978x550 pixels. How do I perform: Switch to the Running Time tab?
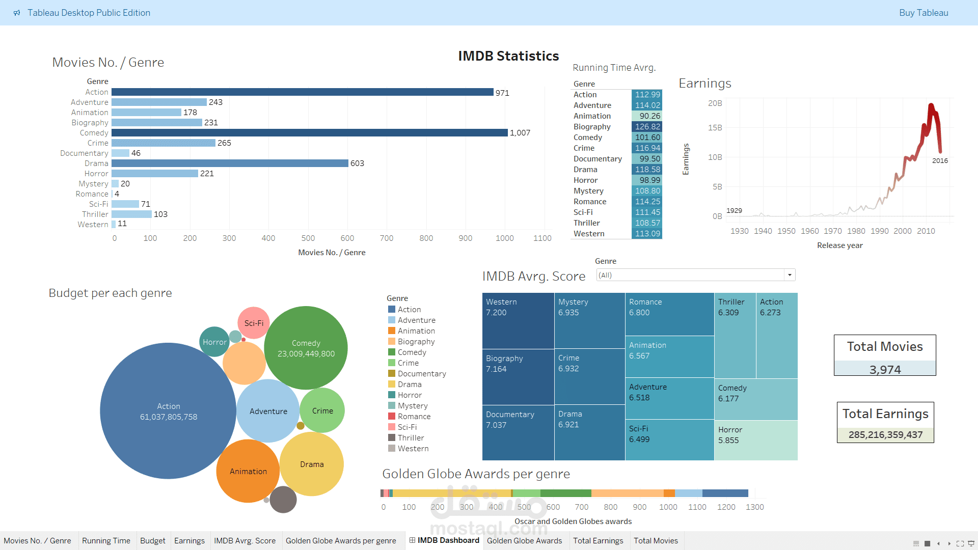point(106,540)
